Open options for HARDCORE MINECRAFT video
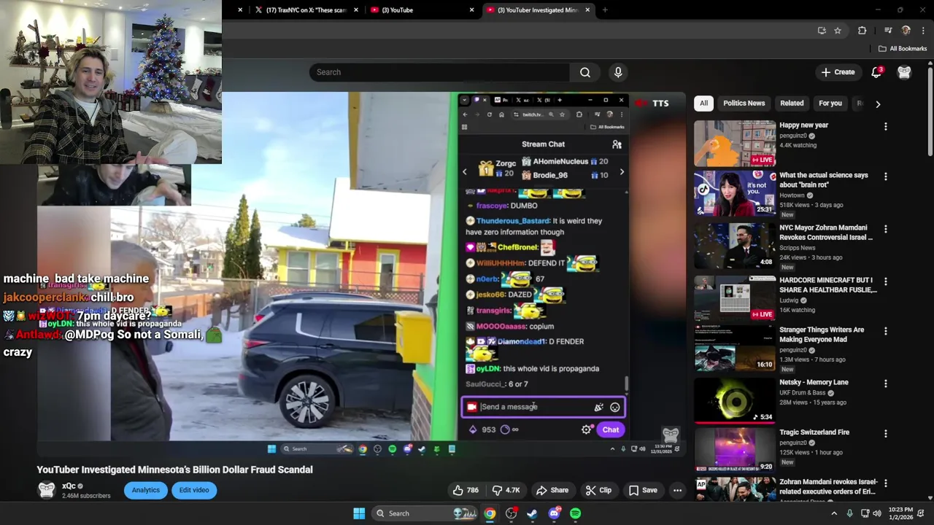 point(885,281)
